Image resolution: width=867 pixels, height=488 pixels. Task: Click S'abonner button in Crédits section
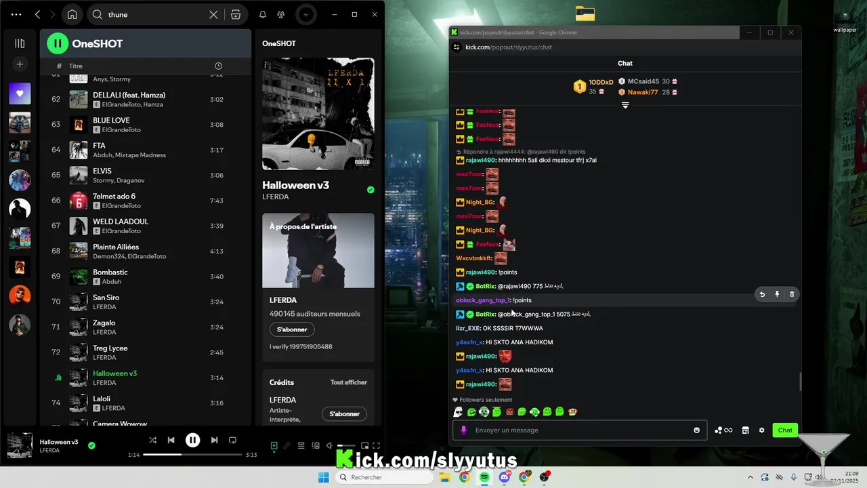pyautogui.click(x=344, y=413)
